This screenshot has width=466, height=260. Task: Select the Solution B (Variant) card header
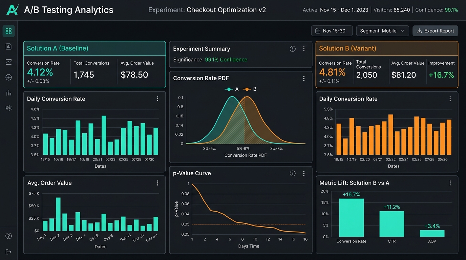coord(387,48)
